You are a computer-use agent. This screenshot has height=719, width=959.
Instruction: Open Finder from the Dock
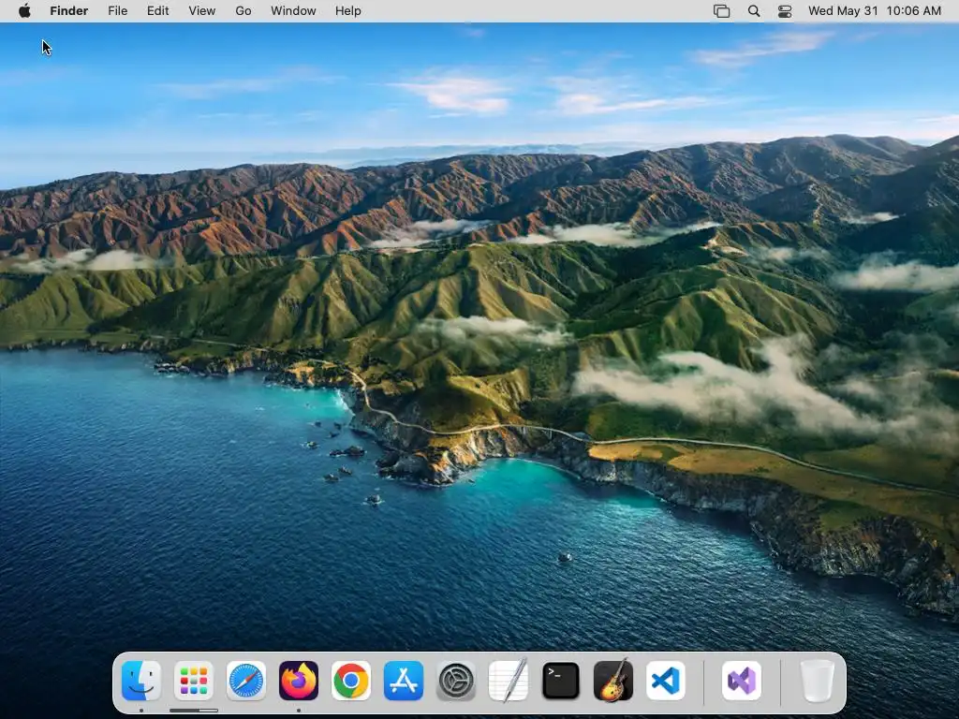pyautogui.click(x=141, y=681)
